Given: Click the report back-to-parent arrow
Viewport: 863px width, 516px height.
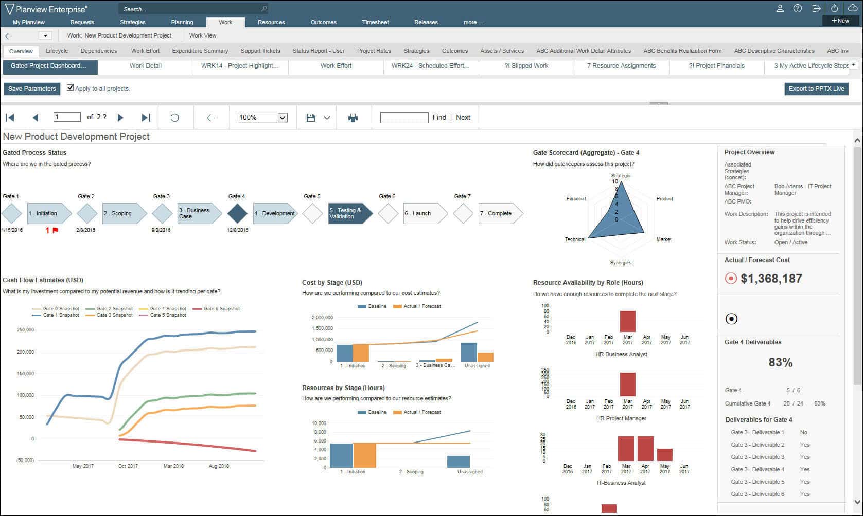Looking at the screenshot, I should [210, 118].
